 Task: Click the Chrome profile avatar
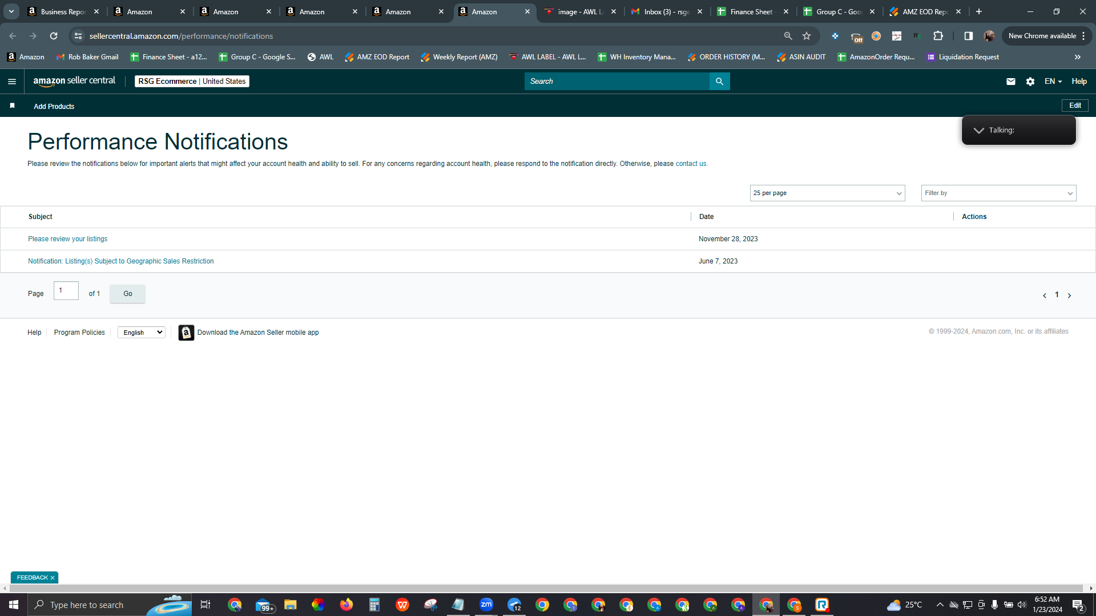point(989,36)
